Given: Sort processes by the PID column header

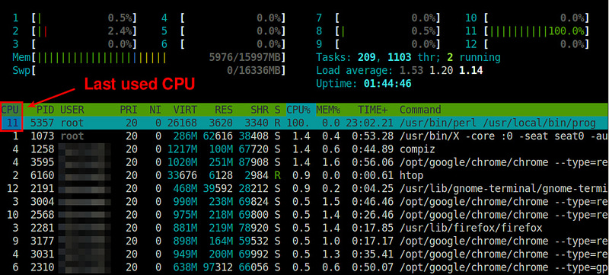Looking at the screenshot, I should [x=45, y=110].
